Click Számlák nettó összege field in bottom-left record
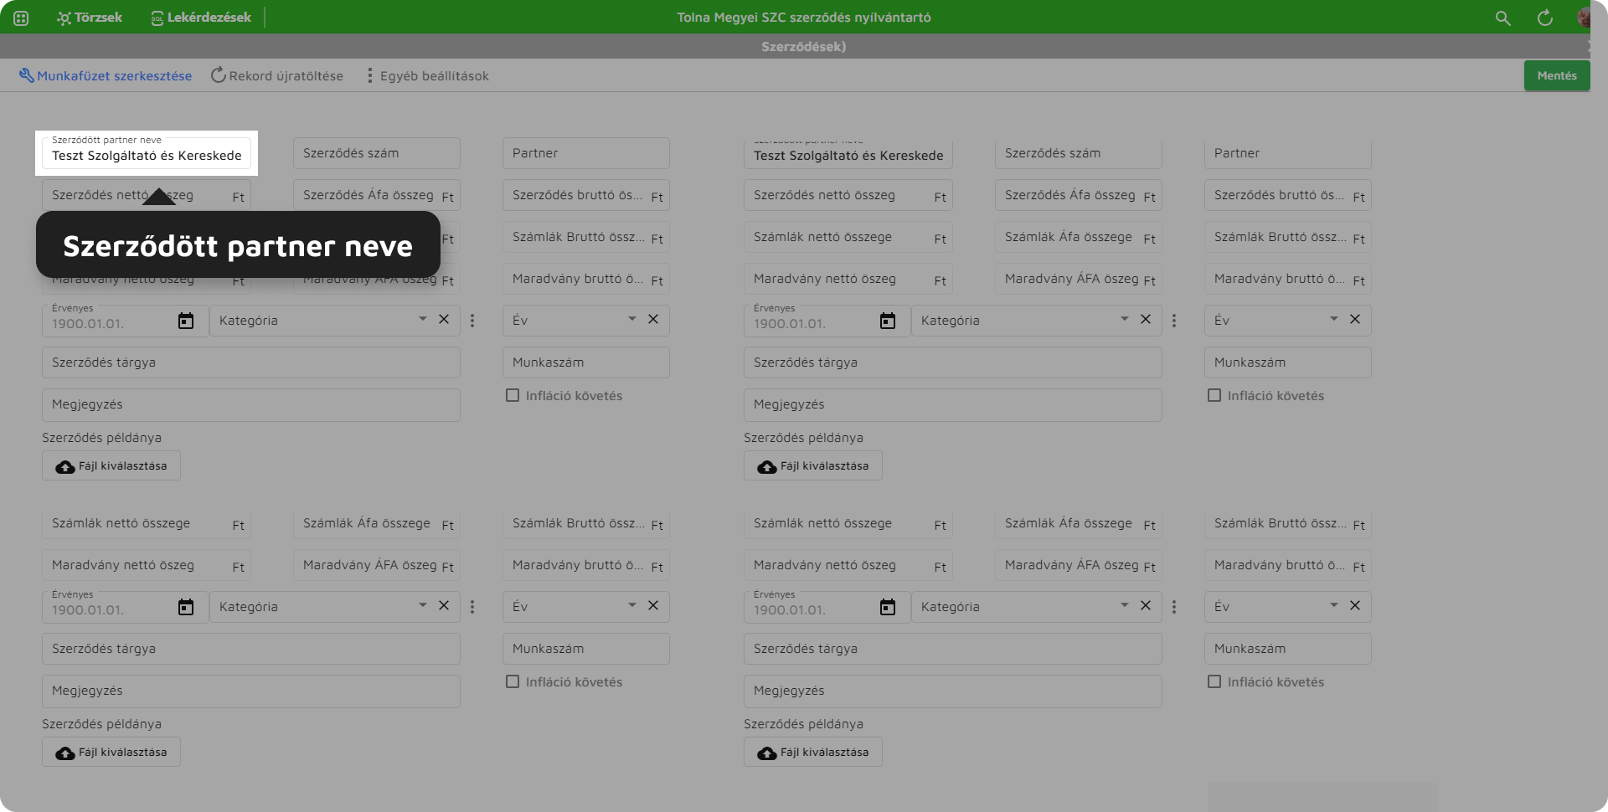This screenshot has height=812, width=1608. pos(147,523)
